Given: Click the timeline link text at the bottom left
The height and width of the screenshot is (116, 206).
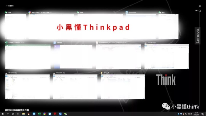Looking at the screenshot, I should (17, 110).
